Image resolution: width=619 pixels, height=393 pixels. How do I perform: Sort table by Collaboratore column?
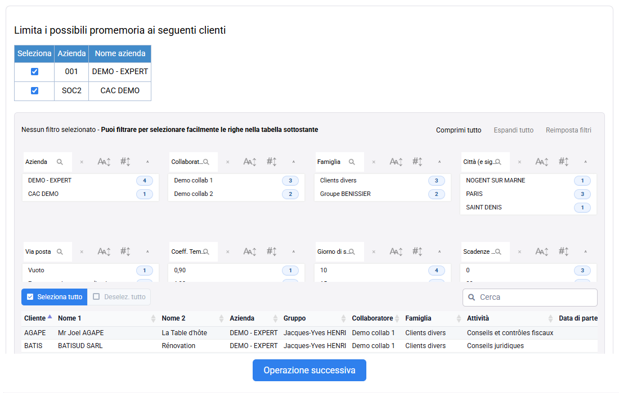(375, 318)
